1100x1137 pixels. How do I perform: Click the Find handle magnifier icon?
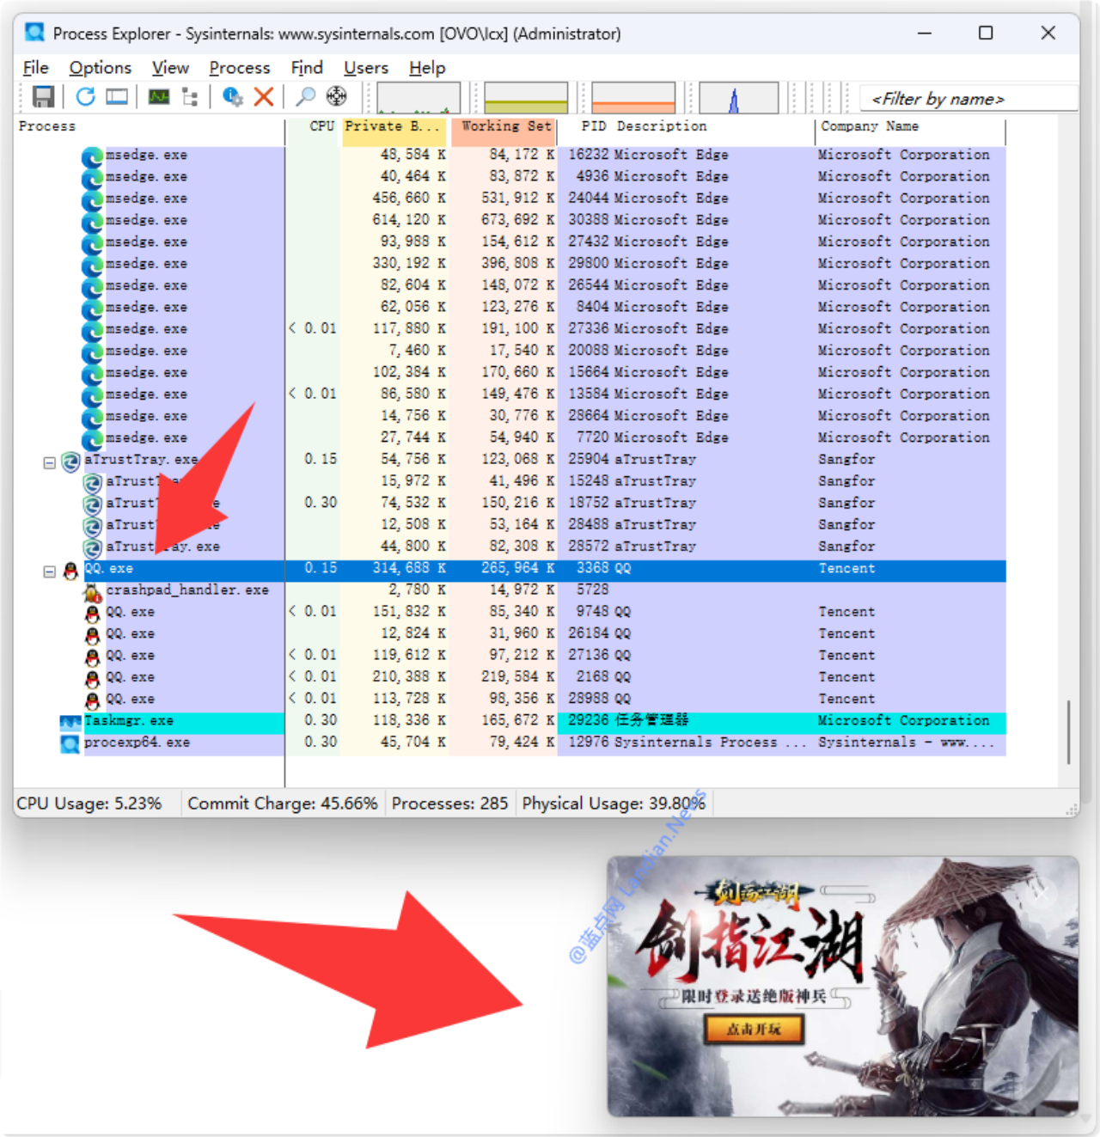[305, 97]
